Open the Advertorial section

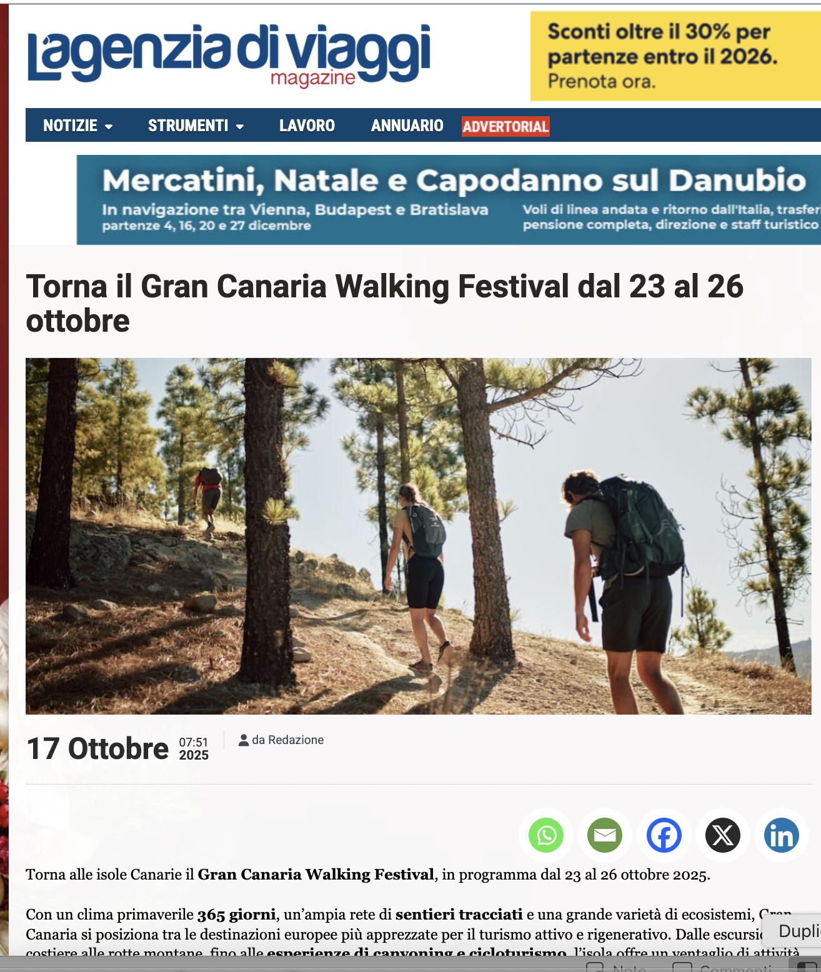coord(505,126)
